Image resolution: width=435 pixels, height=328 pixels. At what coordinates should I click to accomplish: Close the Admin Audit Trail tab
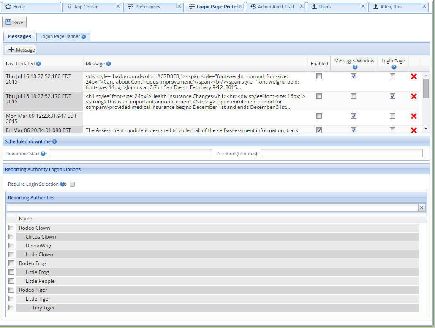tap(302, 6)
